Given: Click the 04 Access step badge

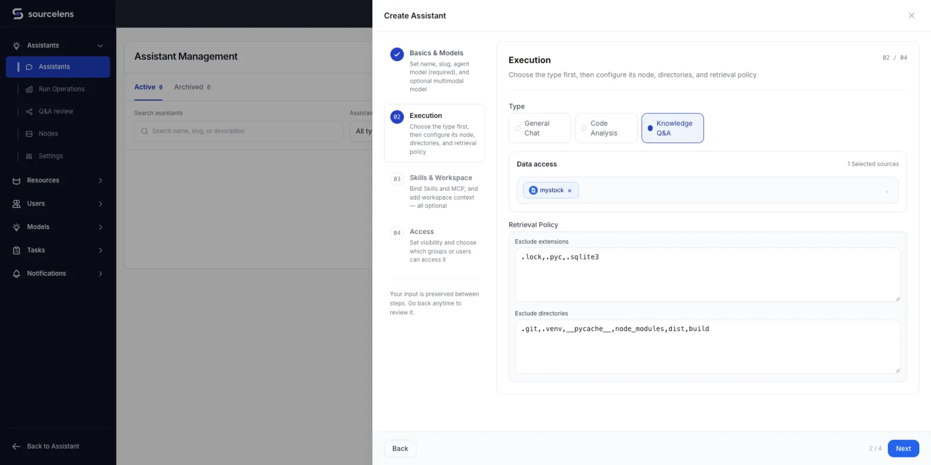Looking at the screenshot, I should click(x=397, y=233).
